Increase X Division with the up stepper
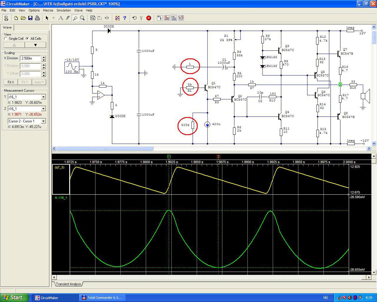Viewport: 377px width, 302px height. 44,57
